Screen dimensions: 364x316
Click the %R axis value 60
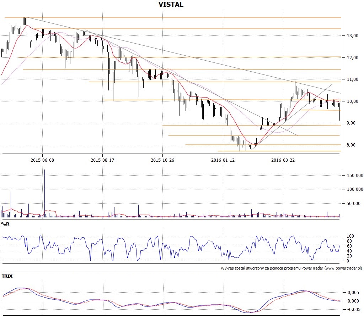349,246
